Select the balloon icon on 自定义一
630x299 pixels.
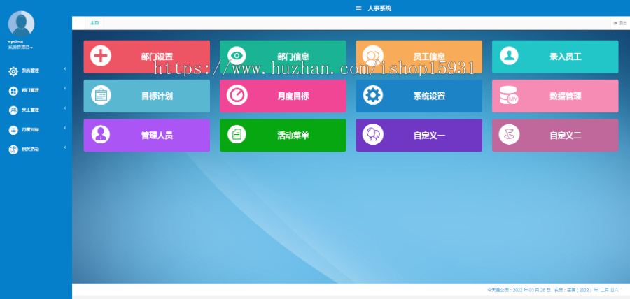[373, 135]
